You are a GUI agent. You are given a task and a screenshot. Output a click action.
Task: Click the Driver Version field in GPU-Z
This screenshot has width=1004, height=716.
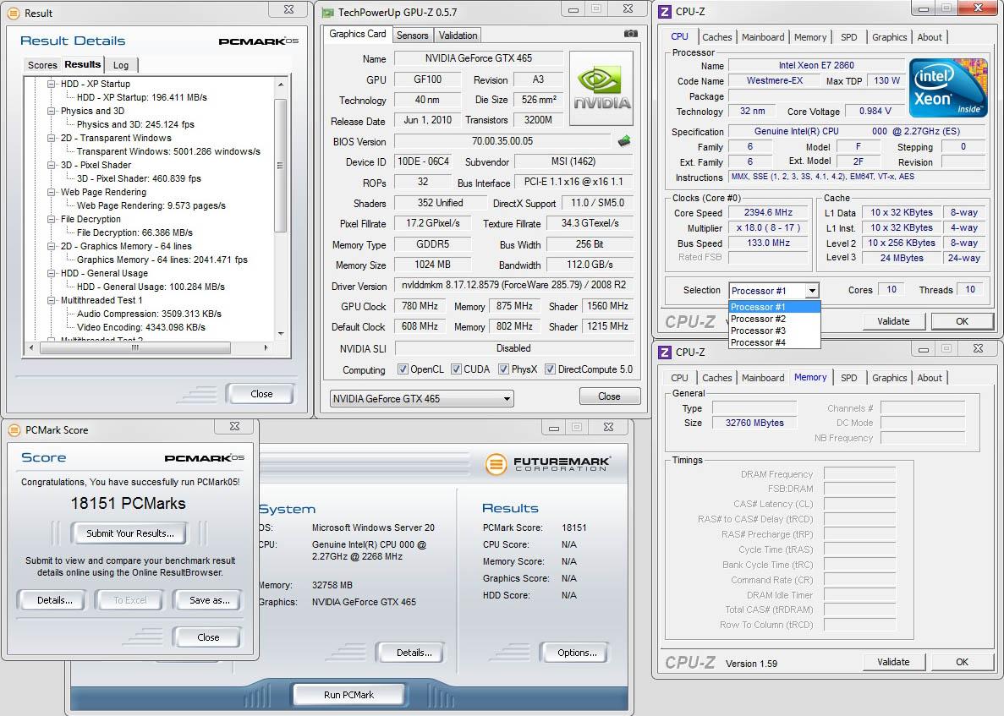(x=514, y=286)
